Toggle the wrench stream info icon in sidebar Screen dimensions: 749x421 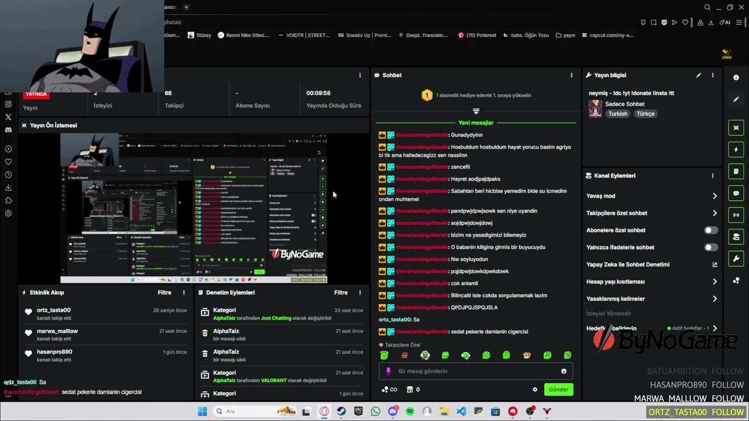pos(736,259)
